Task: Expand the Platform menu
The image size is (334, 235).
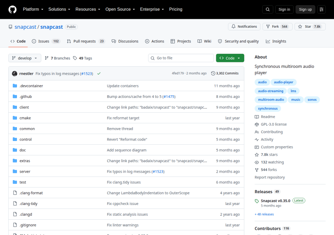Action: [33, 9]
